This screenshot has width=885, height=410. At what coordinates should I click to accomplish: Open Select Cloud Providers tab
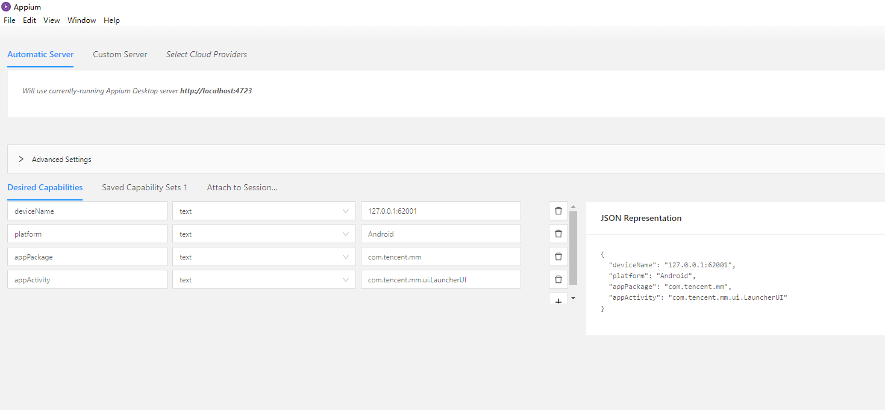(x=207, y=54)
